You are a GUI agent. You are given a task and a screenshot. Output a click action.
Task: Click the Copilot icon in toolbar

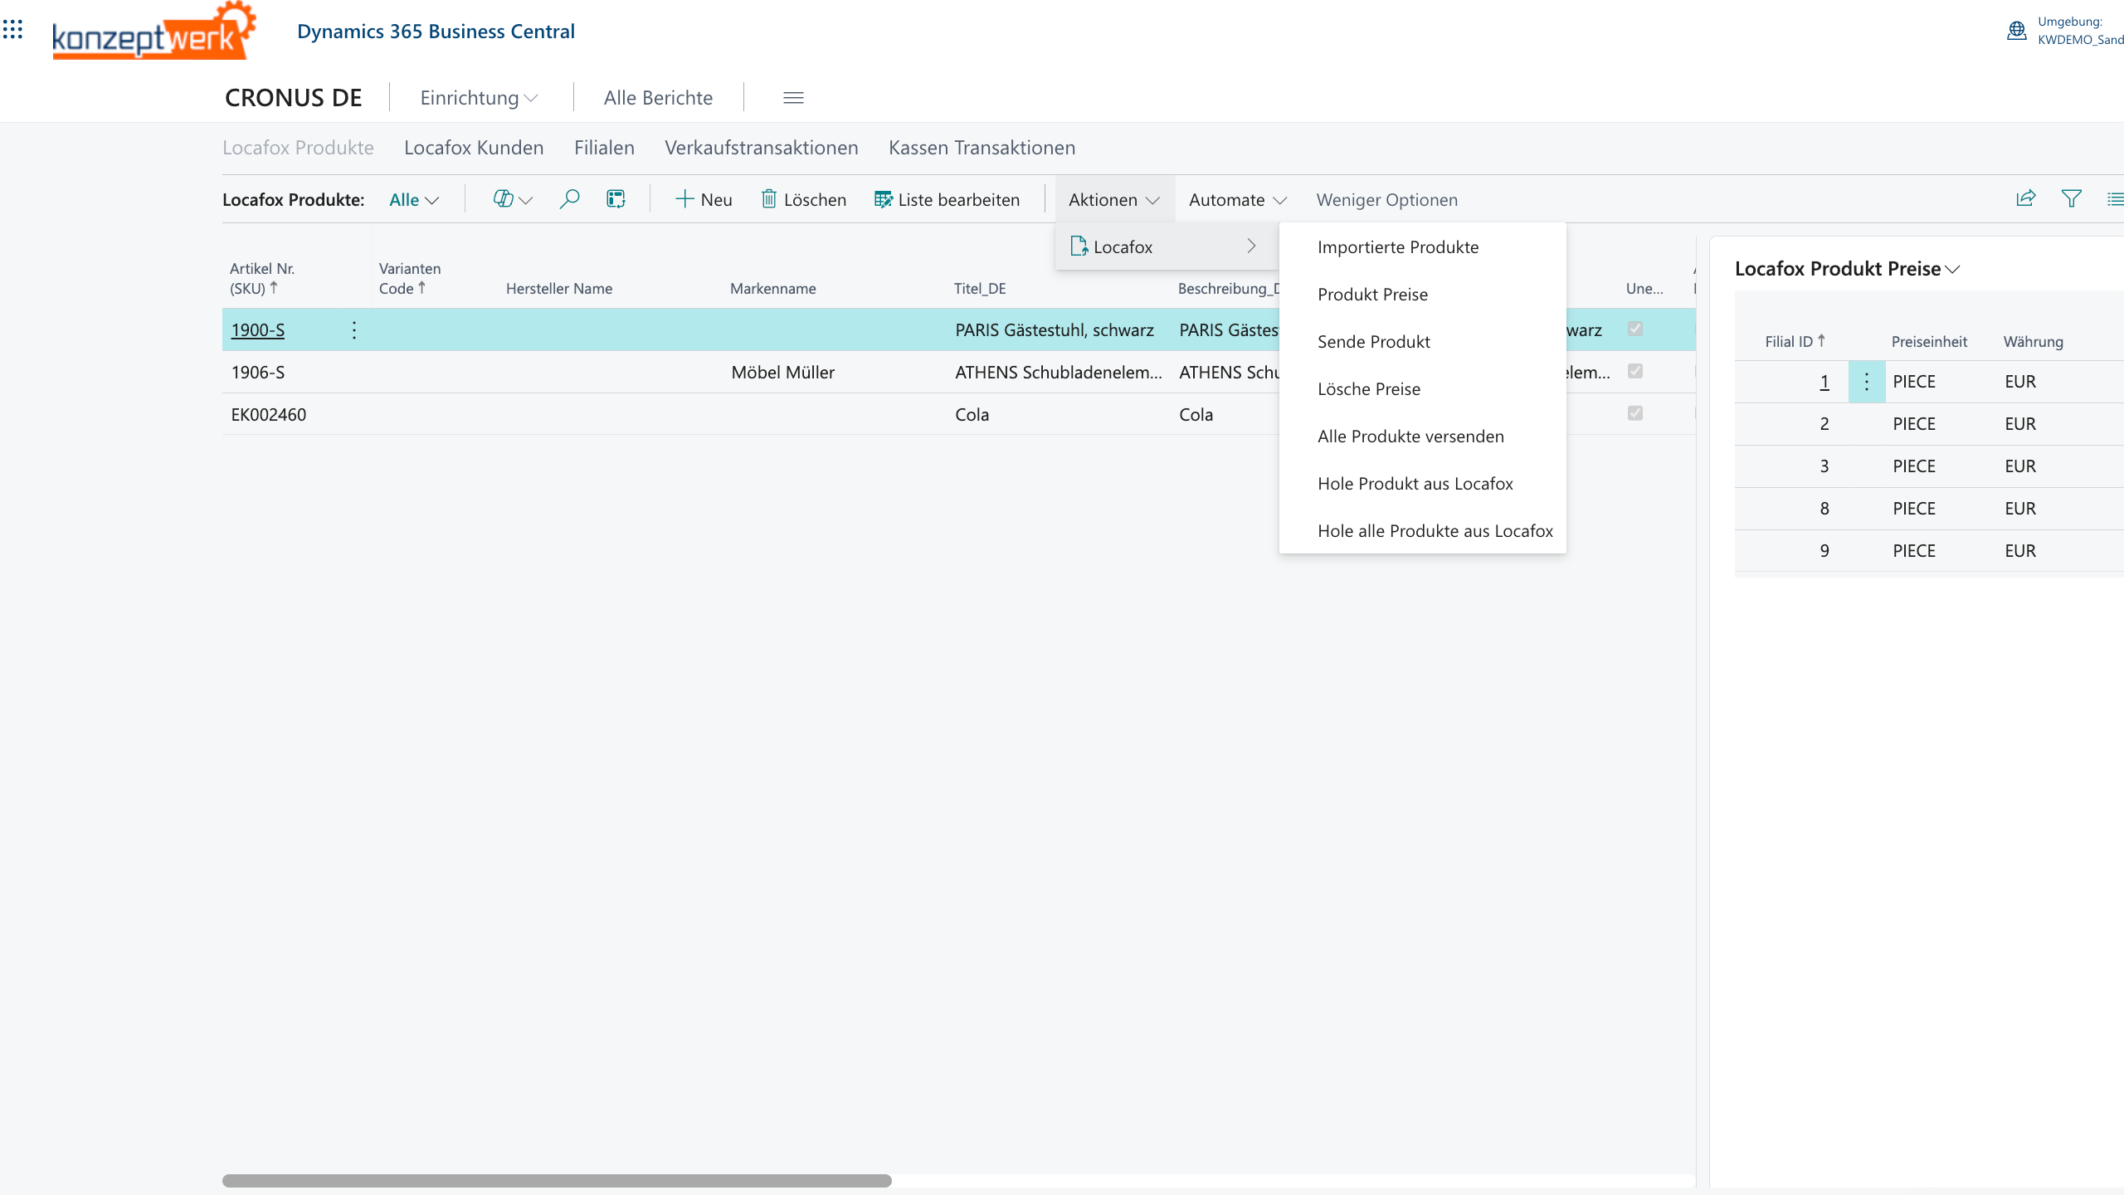tap(503, 199)
